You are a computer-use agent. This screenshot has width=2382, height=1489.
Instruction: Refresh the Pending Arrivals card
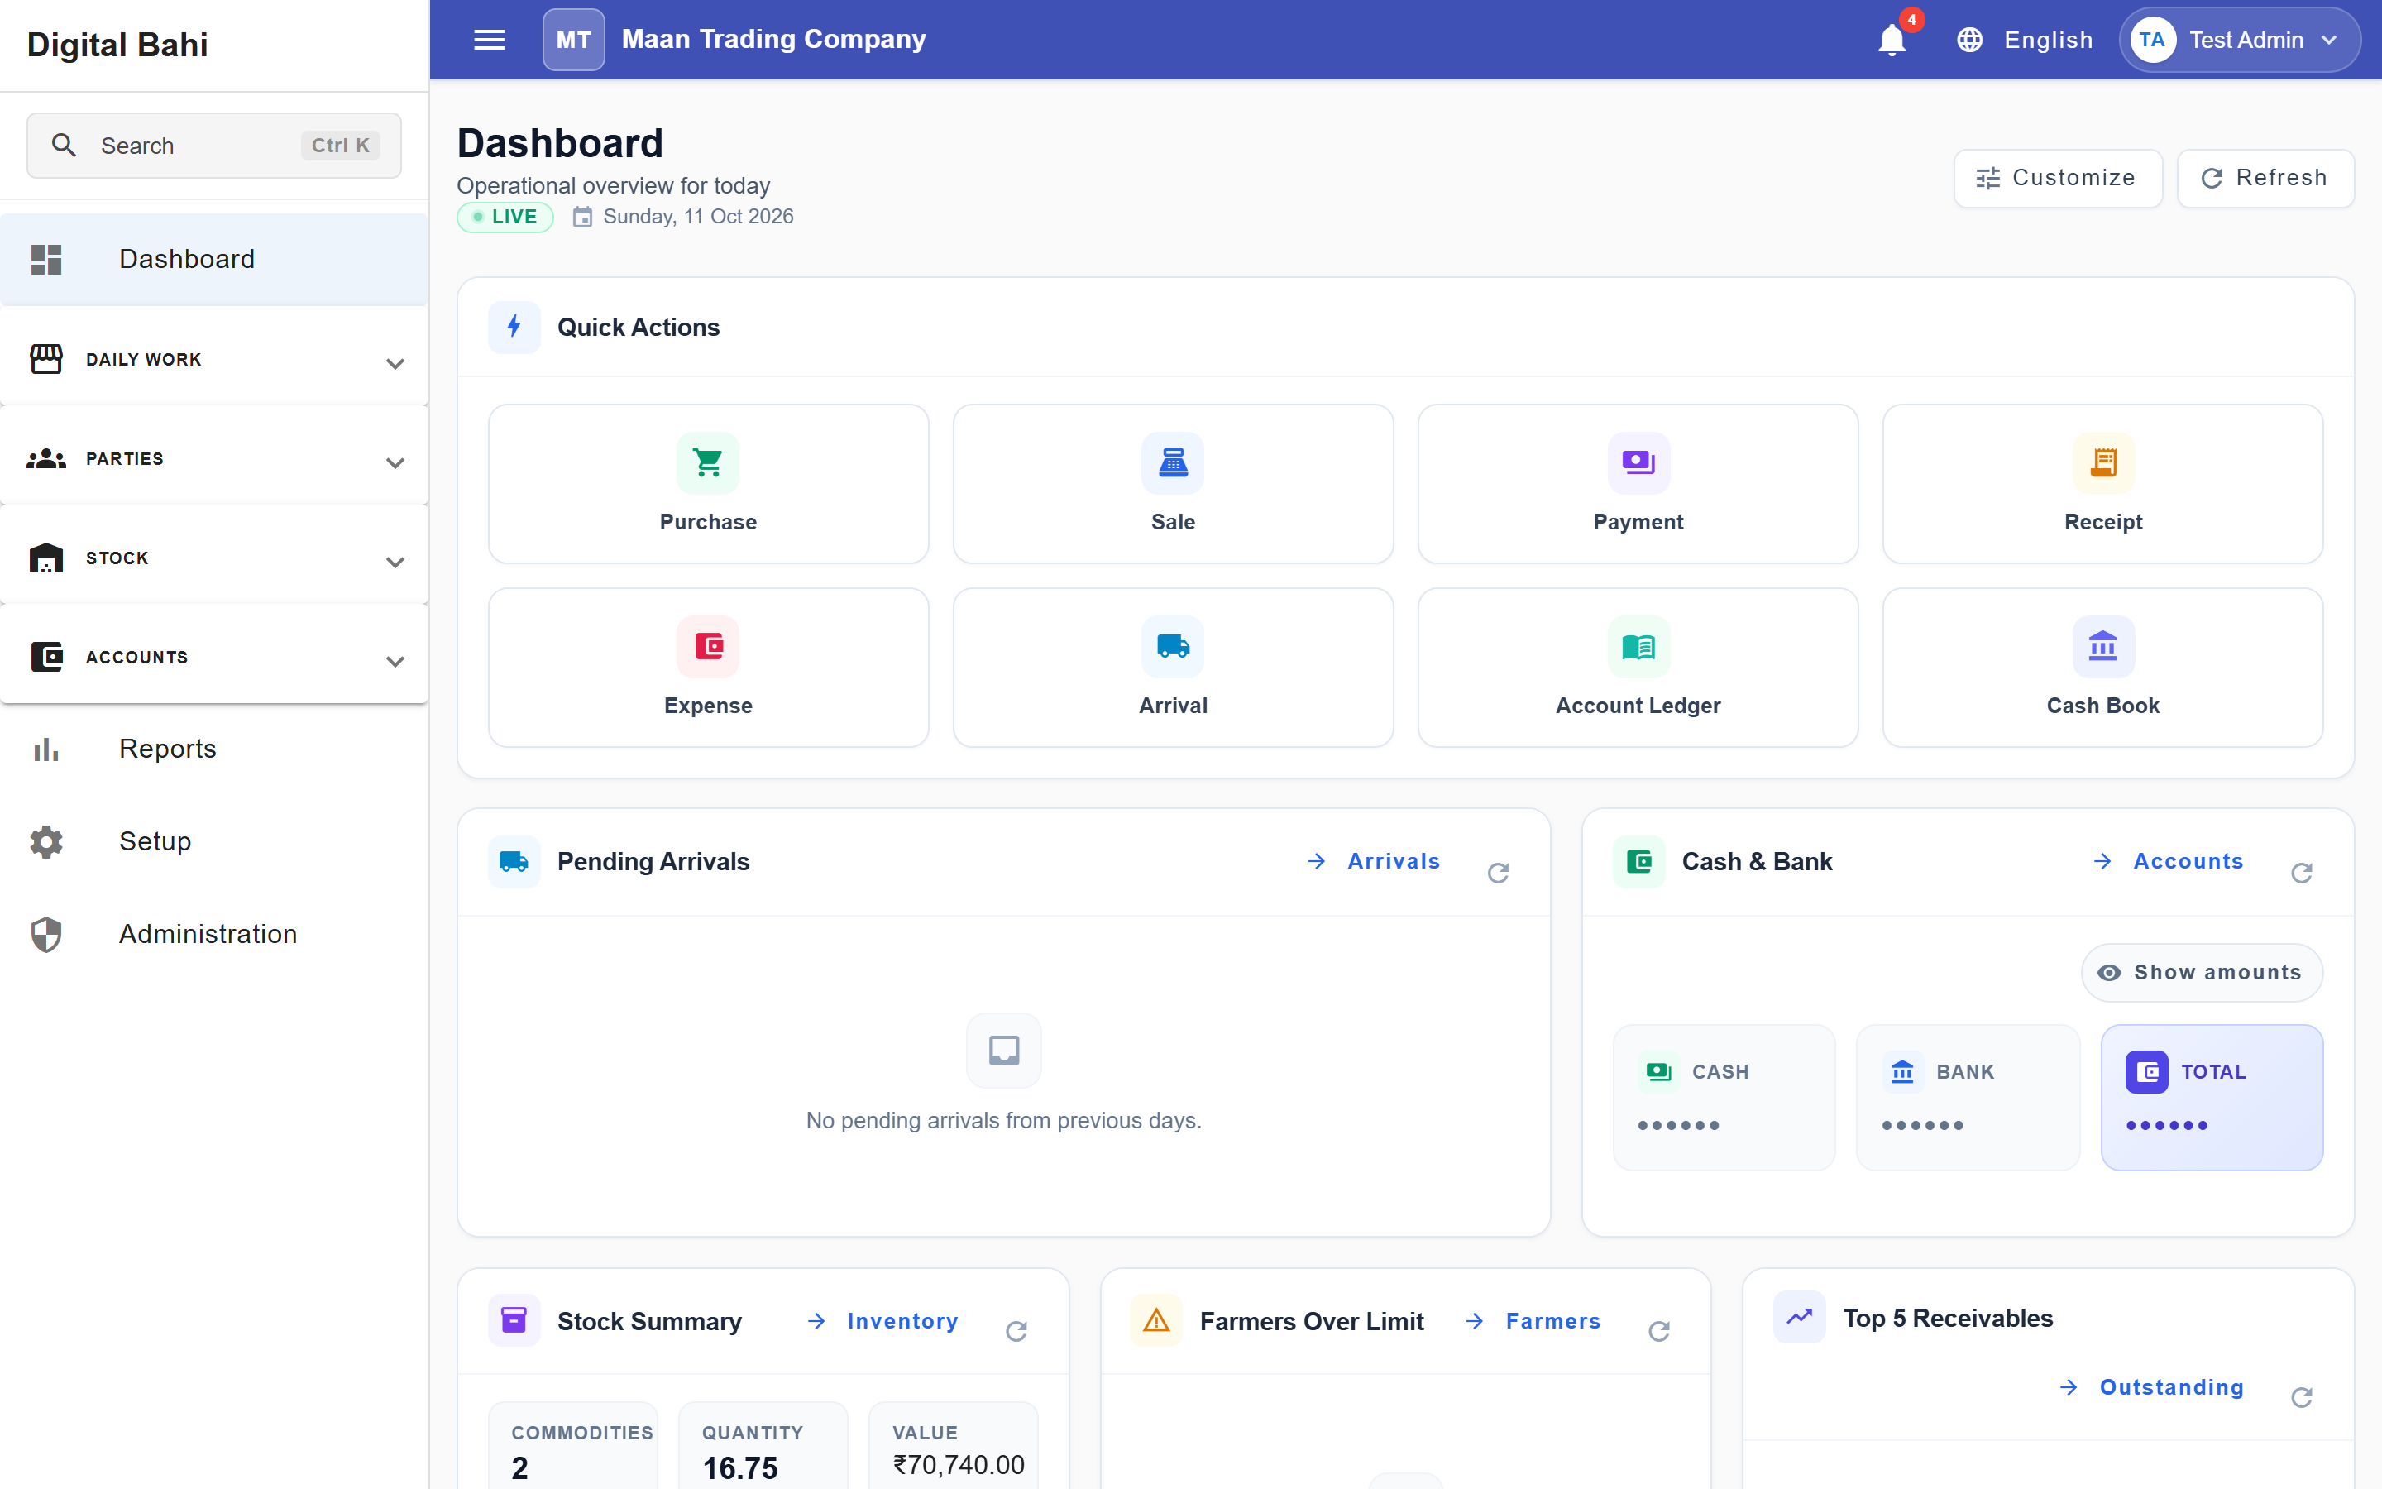click(1498, 873)
